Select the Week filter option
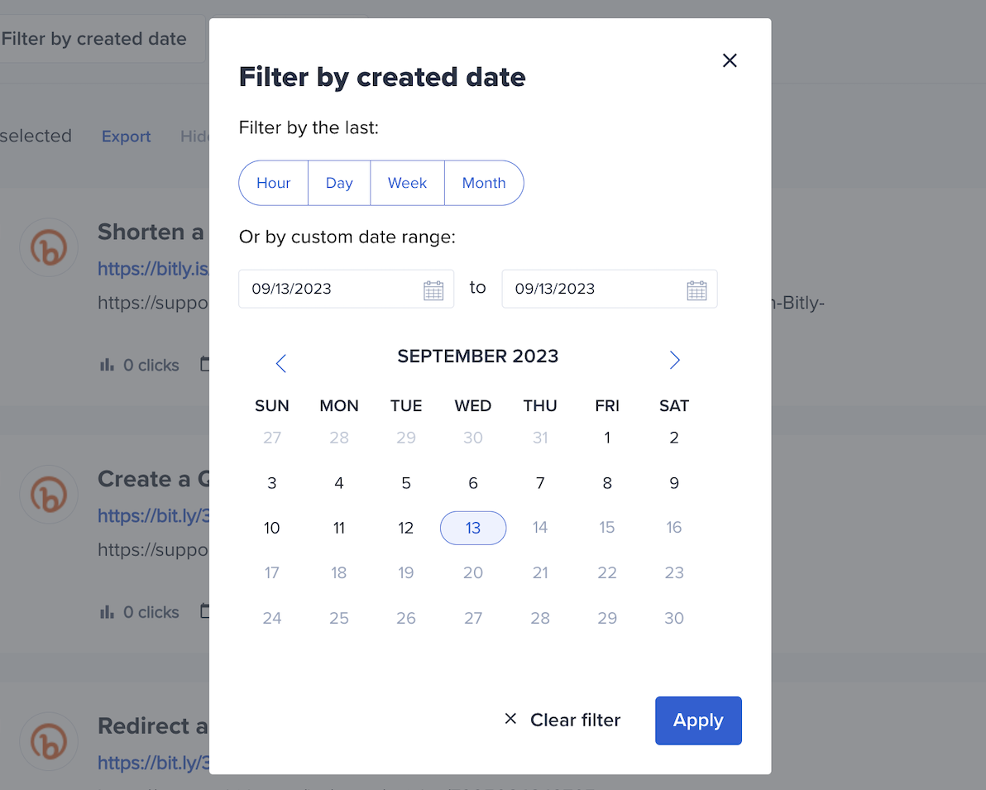 coord(407,183)
